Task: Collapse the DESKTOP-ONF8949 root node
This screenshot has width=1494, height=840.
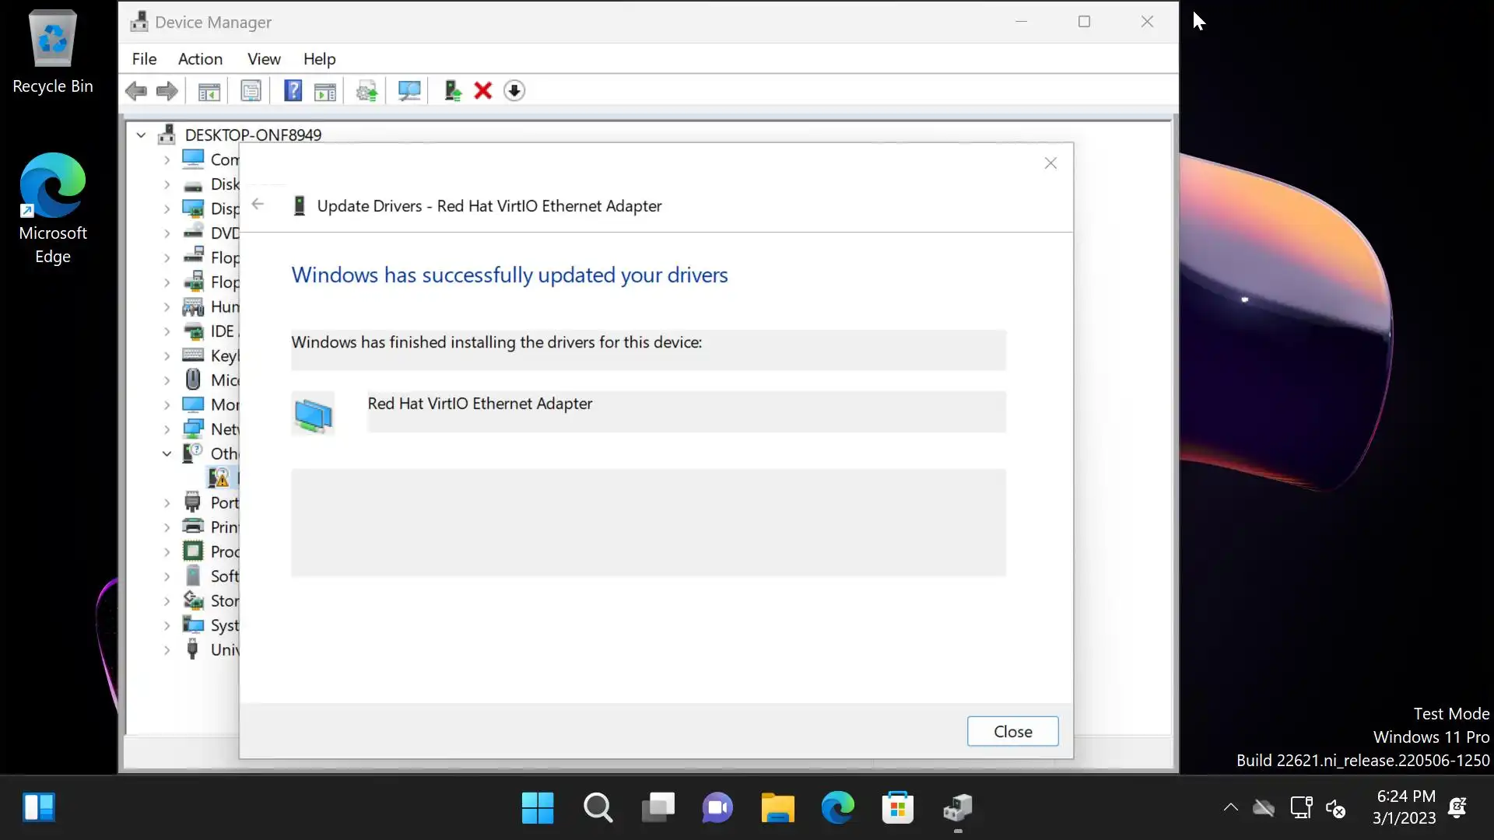Action: tap(141, 135)
